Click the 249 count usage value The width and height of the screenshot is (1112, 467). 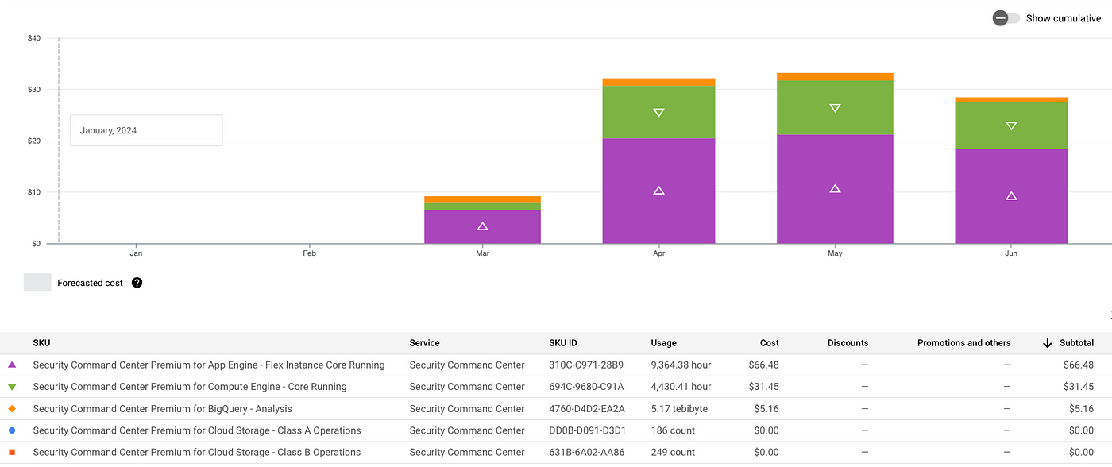pos(673,452)
